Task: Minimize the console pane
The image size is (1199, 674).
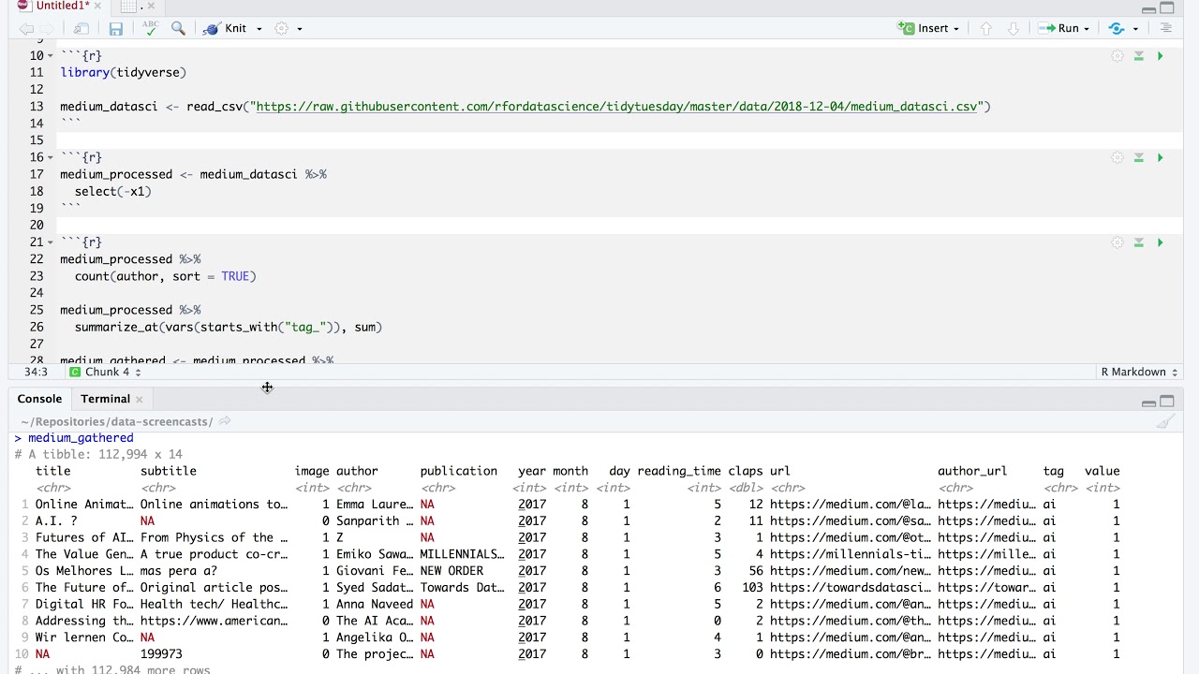Action: coord(1148,403)
